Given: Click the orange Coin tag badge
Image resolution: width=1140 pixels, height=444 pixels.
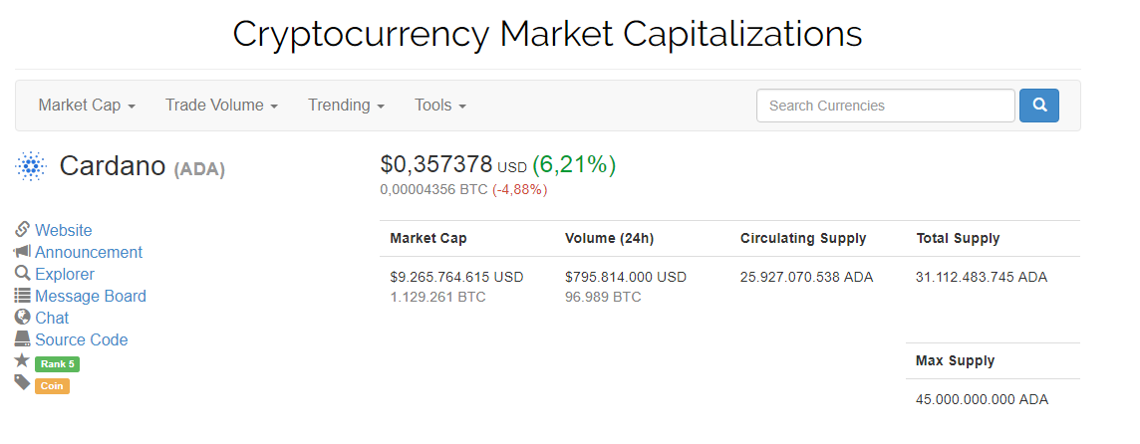Looking at the screenshot, I should tap(52, 386).
